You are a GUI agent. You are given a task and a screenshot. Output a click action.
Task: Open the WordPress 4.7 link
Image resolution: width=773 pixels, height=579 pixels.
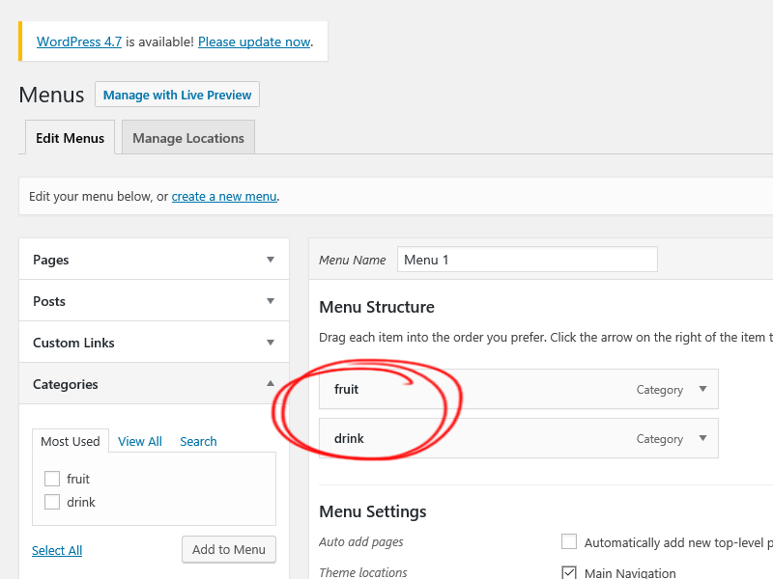79,41
